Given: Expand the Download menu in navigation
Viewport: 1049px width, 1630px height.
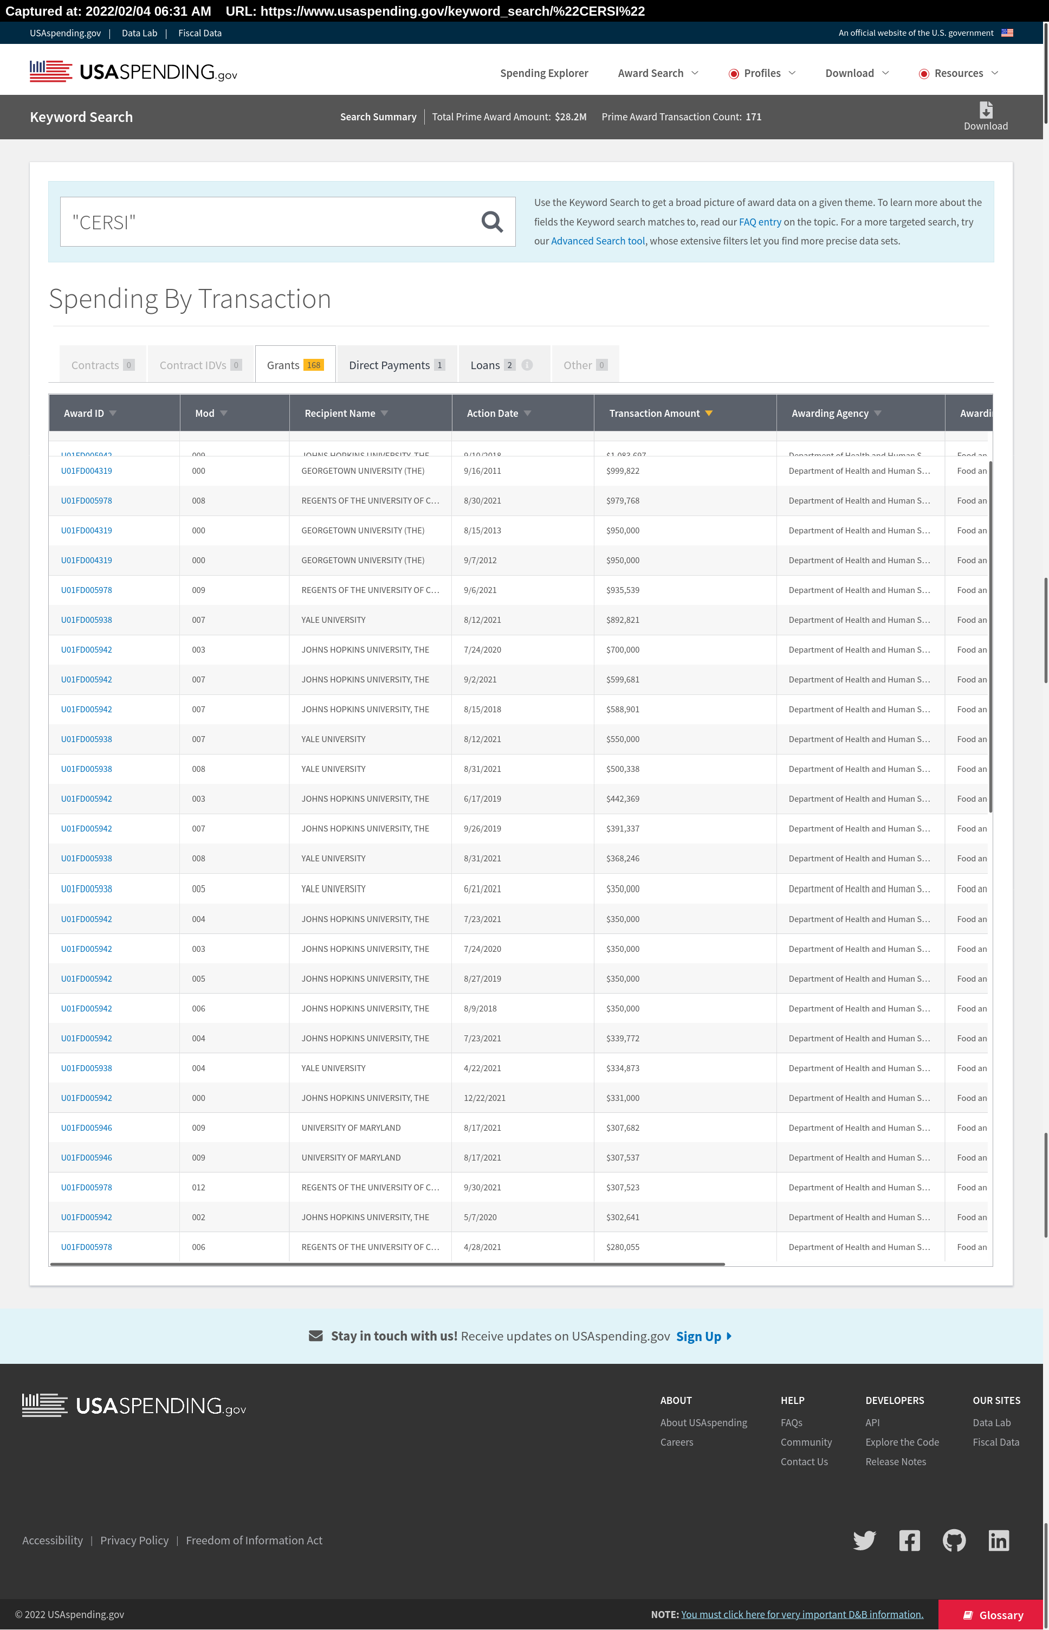Looking at the screenshot, I should pyautogui.click(x=857, y=73).
